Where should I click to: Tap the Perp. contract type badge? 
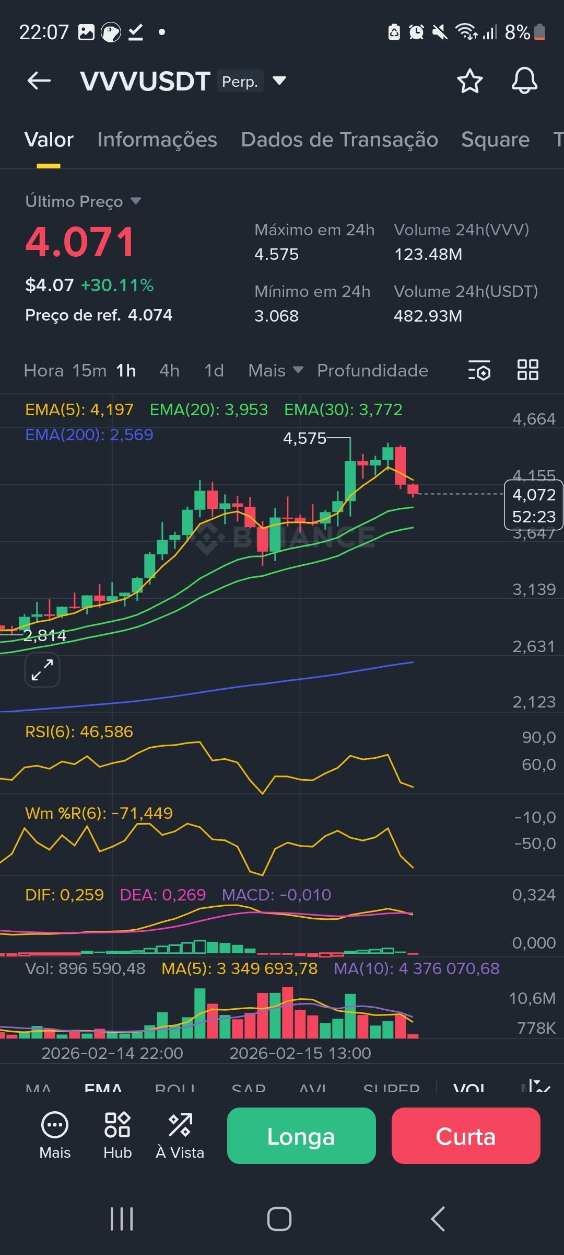tap(240, 81)
